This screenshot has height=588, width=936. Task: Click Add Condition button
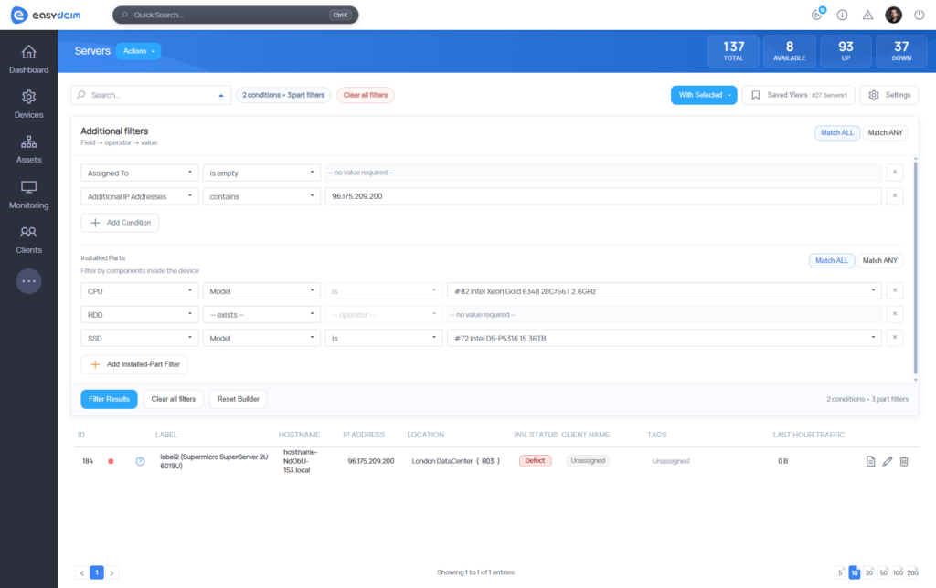pyautogui.click(x=120, y=223)
